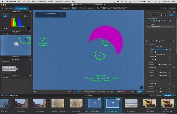Open split view mode dropdown

click(x=77, y=8)
